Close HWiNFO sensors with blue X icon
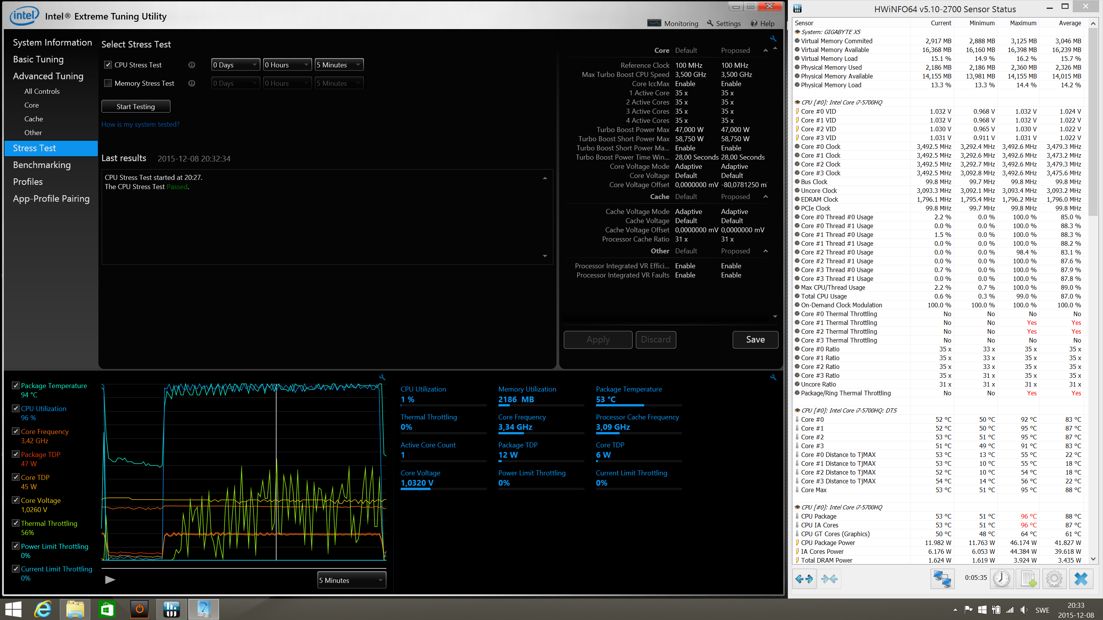Screen dimensions: 1103x620 click(1081, 579)
